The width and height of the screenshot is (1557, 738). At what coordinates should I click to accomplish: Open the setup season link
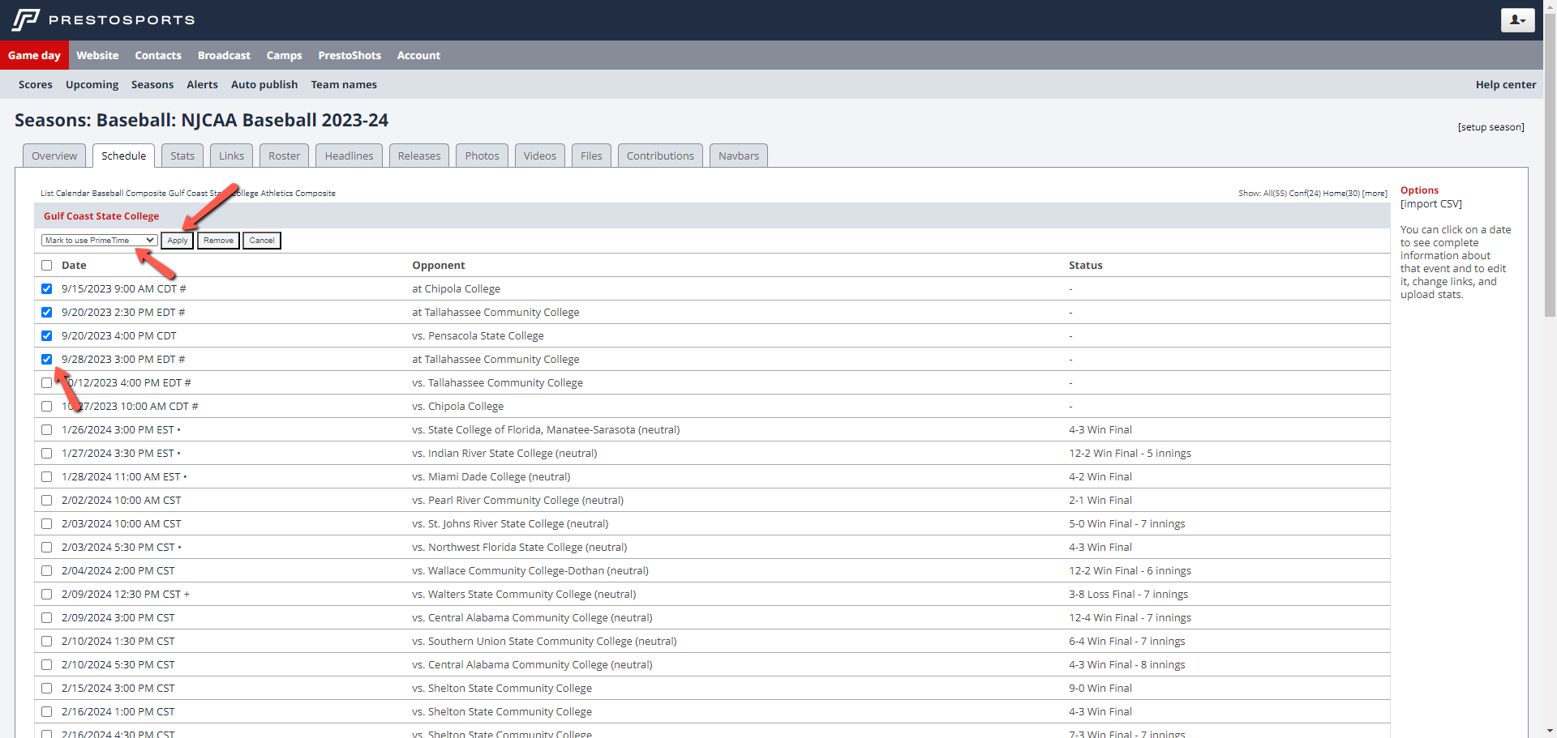(1491, 127)
